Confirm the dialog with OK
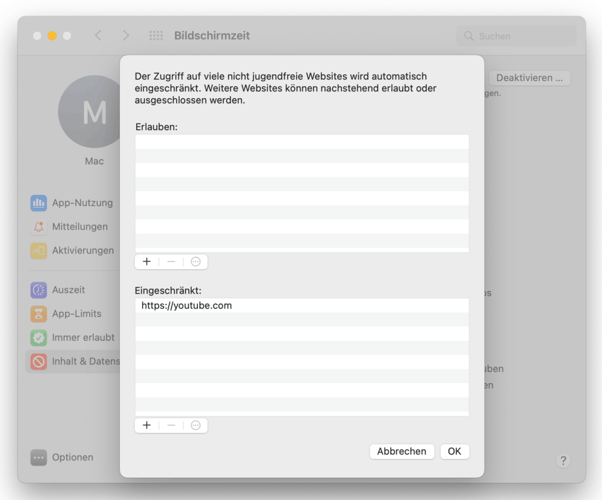This screenshot has width=602, height=500. click(455, 451)
